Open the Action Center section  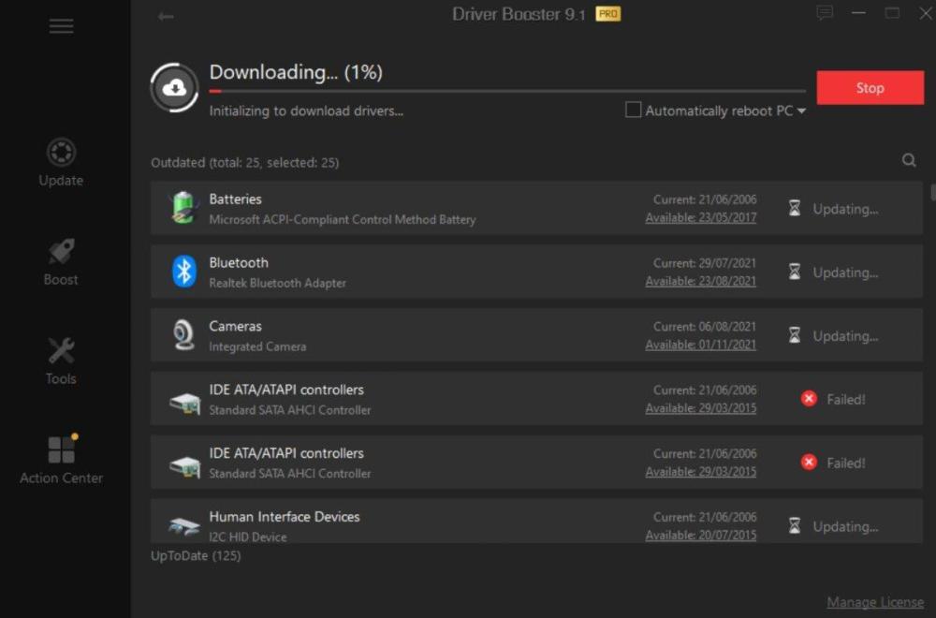click(x=61, y=459)
